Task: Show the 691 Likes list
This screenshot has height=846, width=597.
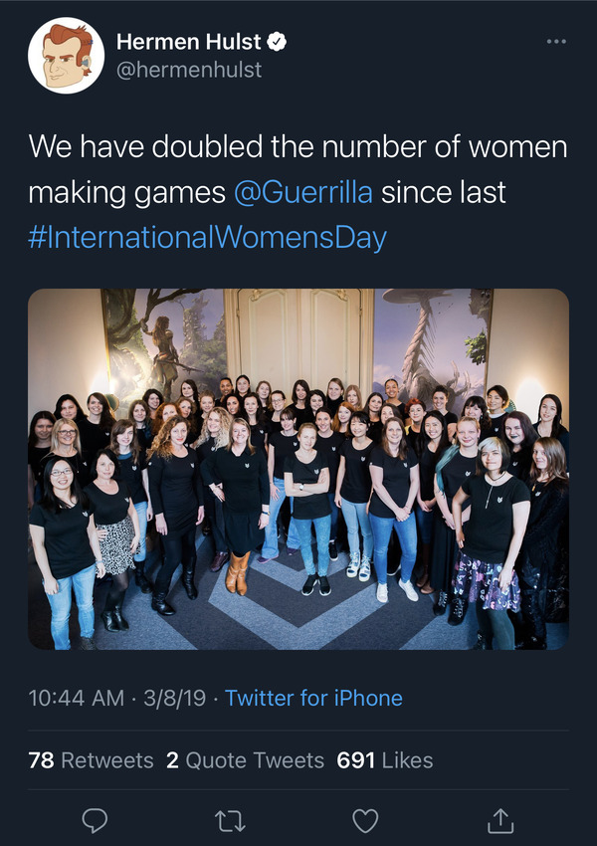Action: [385, 760]
